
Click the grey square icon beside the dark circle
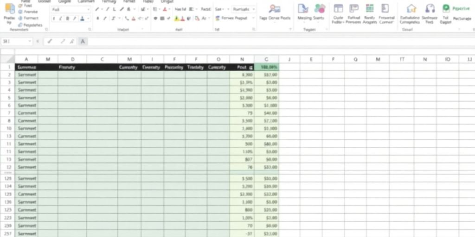pyautogui.click(x=162, y=19)
